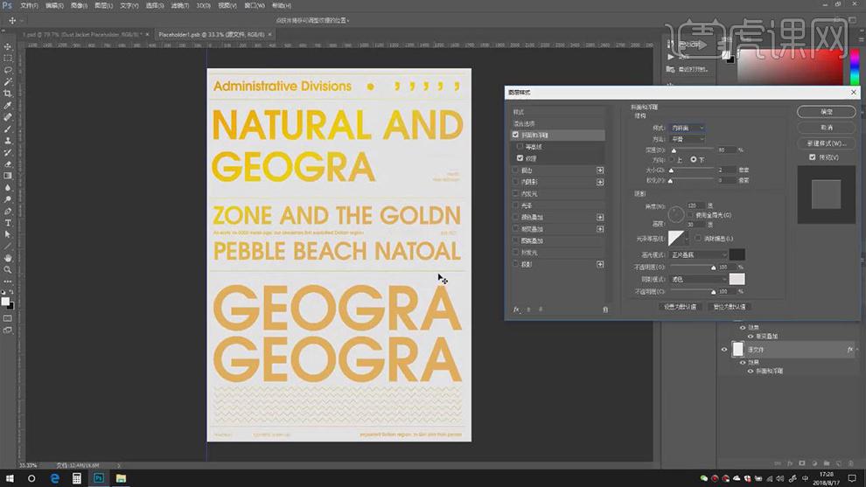
Task: Activate the Hand tool
Action: [8, 258]
